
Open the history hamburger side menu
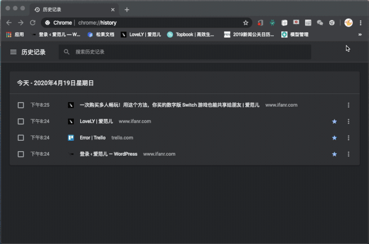point(13,52)
